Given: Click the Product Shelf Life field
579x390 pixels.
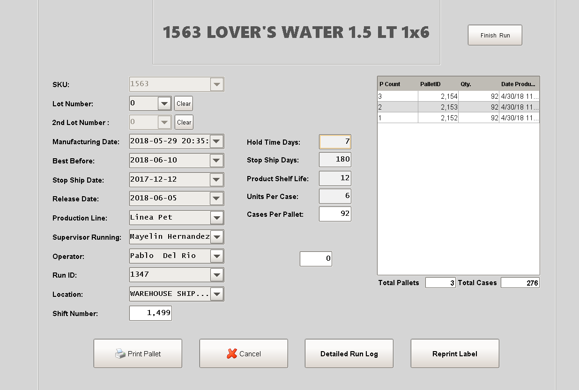Looking at the screenshot, I should [x=335, y=178].
